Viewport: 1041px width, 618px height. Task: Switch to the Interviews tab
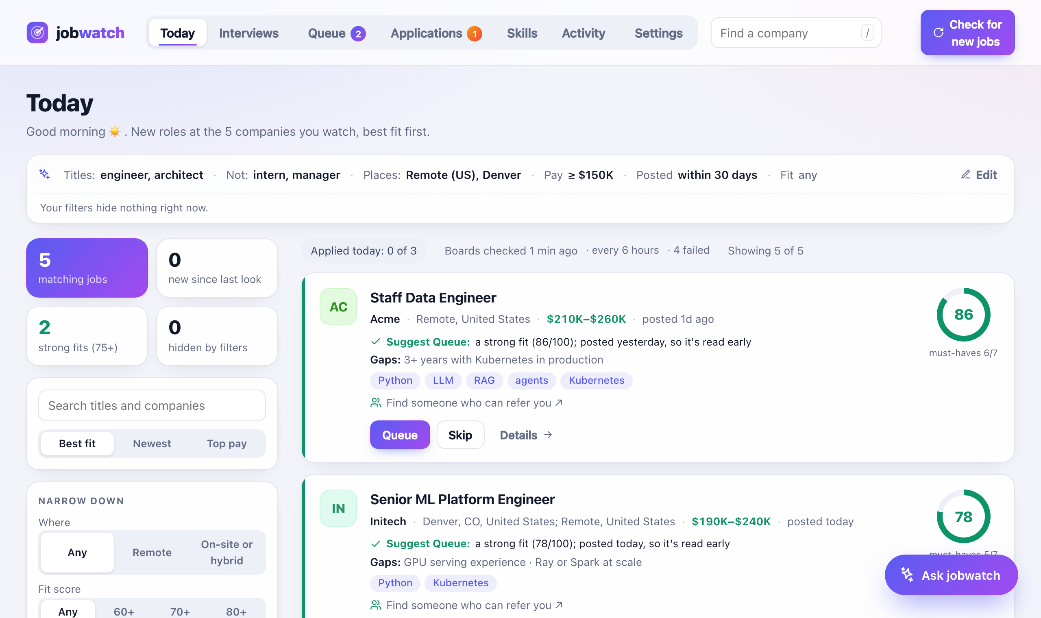tap(249, 33)
